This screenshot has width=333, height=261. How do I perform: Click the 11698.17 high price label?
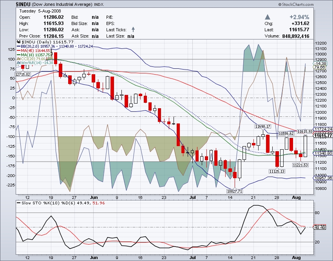(263, 127)
